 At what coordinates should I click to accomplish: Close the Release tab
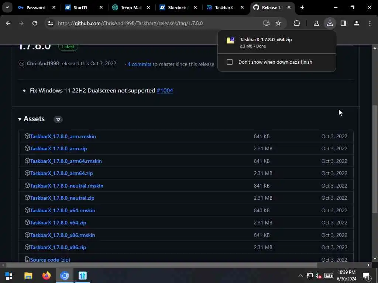pyautogui.click(x=289, y=8)
